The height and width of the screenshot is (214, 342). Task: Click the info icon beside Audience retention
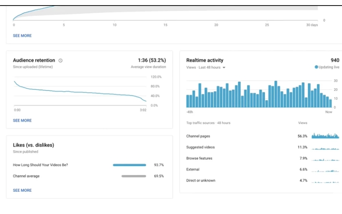[61, 61]
